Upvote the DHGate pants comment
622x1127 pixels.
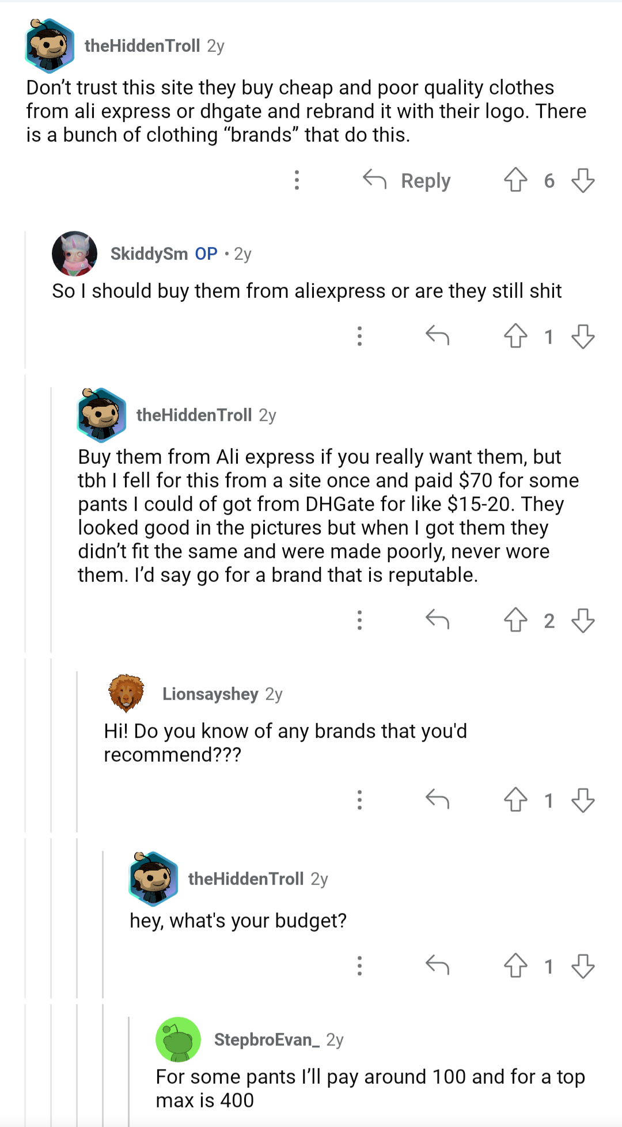[515, 620]
